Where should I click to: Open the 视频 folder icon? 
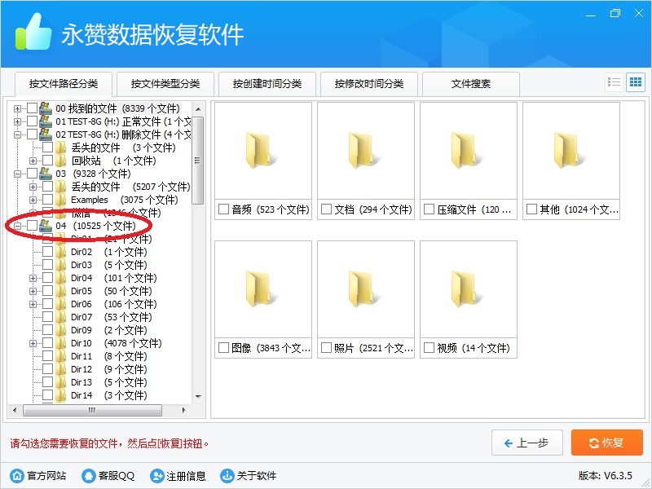469,289
